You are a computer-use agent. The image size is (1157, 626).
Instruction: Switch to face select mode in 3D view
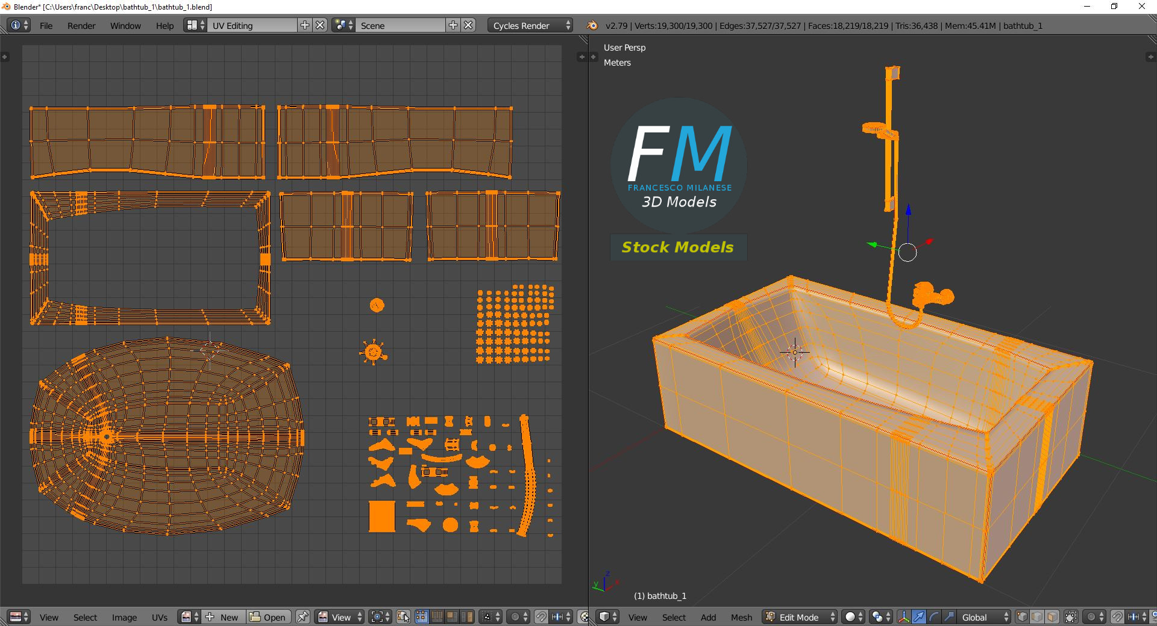[1052, 617]
